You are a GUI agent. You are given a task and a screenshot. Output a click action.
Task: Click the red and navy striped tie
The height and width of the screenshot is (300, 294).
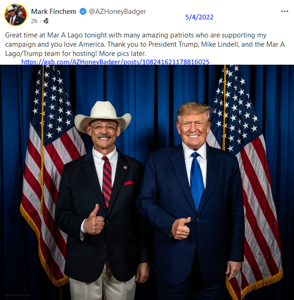107,182
